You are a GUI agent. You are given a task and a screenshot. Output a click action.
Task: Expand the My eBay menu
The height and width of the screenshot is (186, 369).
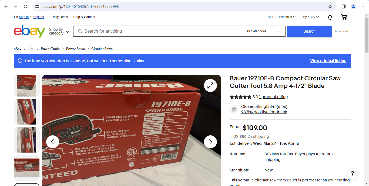pos(311,17)
